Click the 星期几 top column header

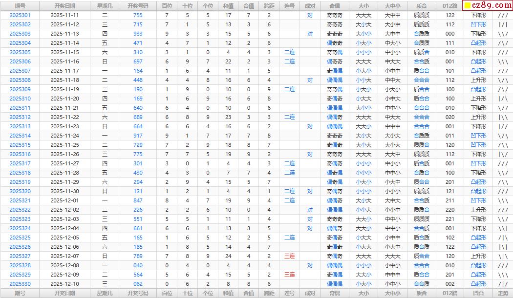pyautogui.click(x=105, y=6)
